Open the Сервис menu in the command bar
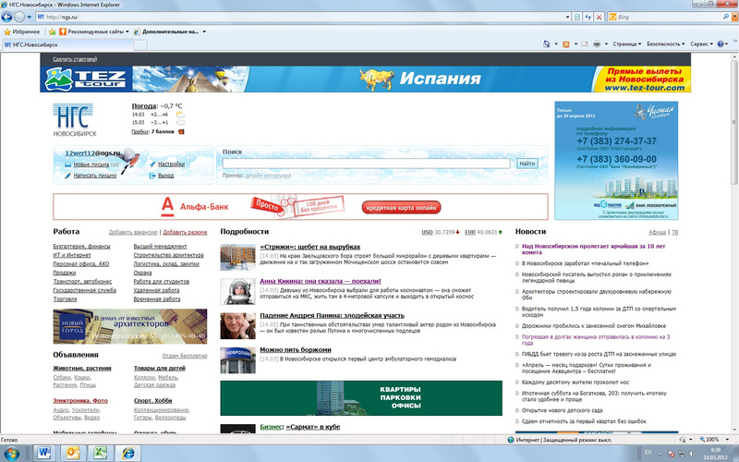739x462 pixels. [x=701, y=43]
